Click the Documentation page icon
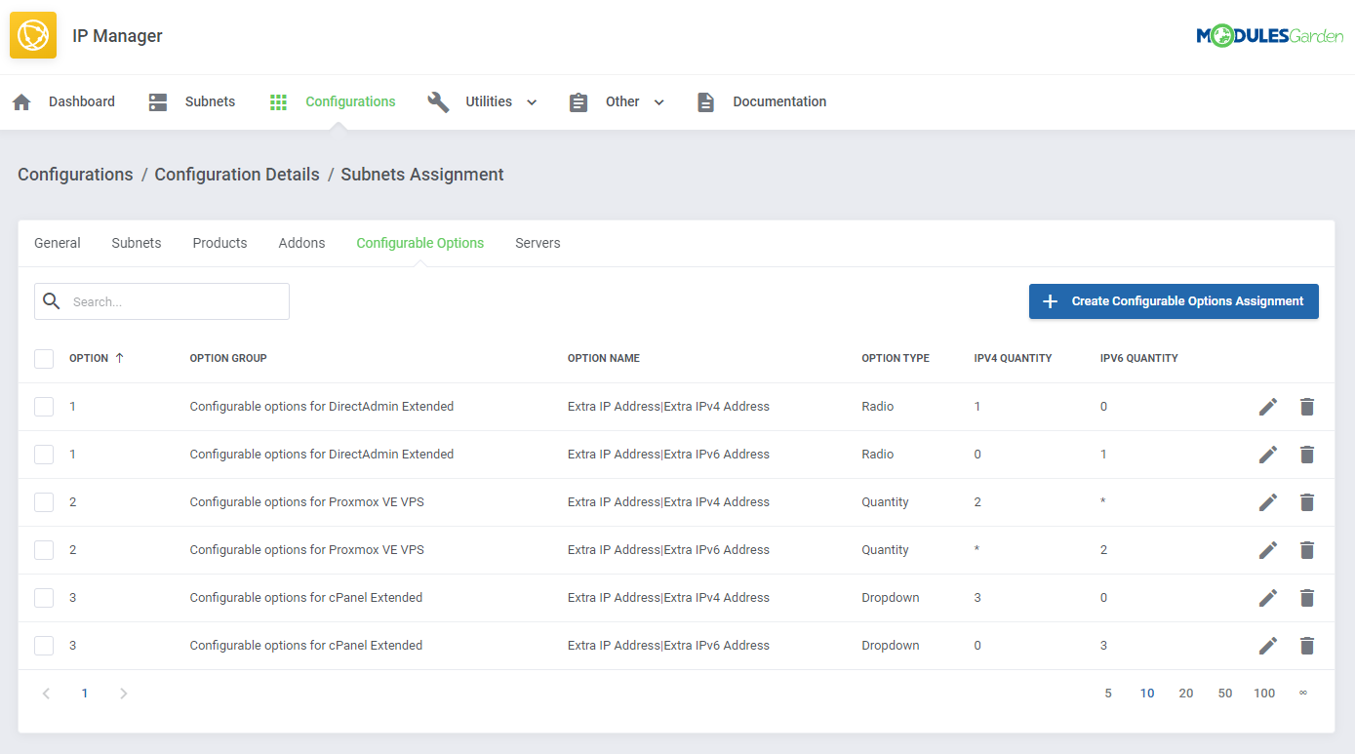The image size is (1355, 754). (705, 100)
